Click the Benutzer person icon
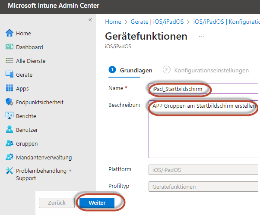Viewport: 260px width, 215px height. click(x=10, y=130)
